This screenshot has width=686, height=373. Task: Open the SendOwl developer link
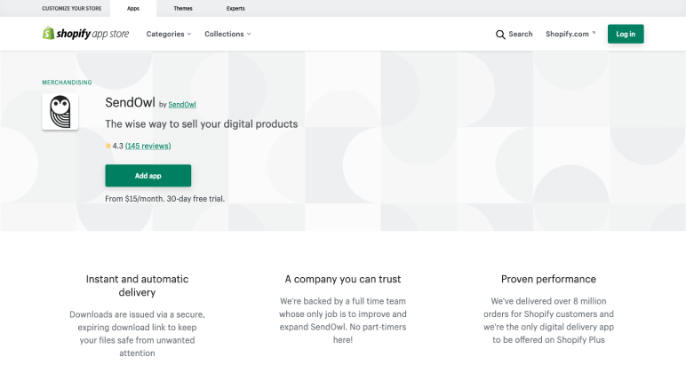click(x=182, y=105)
